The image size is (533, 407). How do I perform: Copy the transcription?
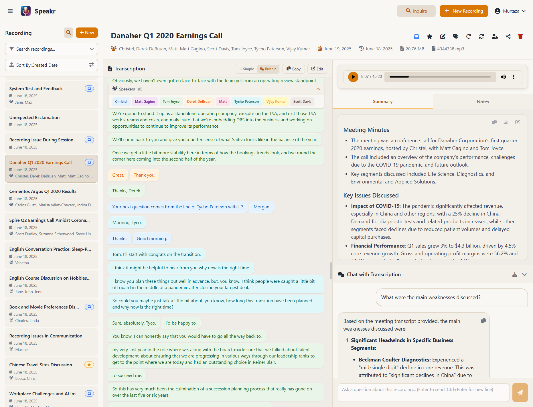pyautogui.click(x=294, y=69)
